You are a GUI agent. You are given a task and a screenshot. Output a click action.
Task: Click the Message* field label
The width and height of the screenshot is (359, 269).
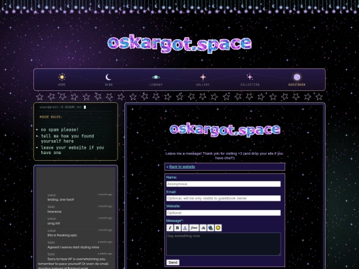point(175,221)
